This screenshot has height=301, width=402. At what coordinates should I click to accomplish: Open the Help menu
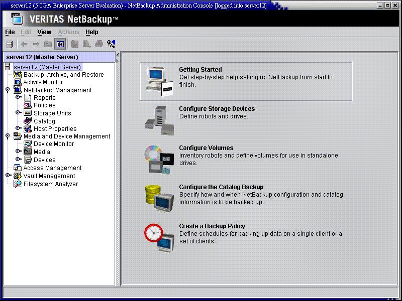pyautogui.click(x=92, y=32)
